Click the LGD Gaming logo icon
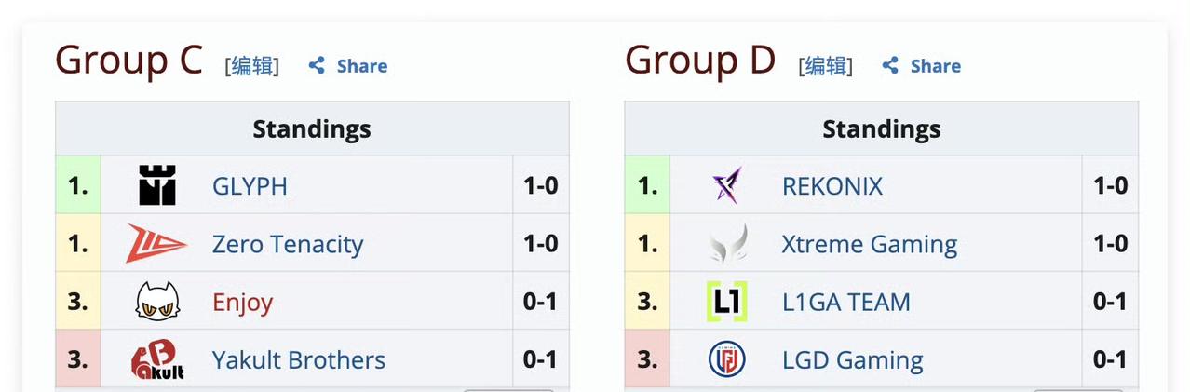The image size is (1190, 392). coord(726,359)
